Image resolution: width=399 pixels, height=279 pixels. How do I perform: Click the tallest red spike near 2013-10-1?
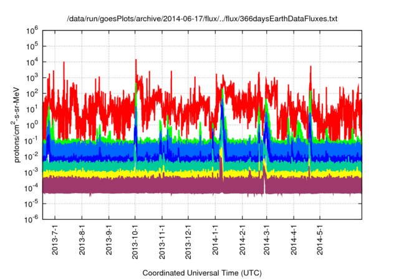click(x=136, y=71)
